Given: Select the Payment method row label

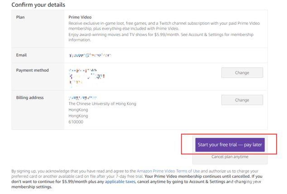Looking at the screenshot, I should 32,70.
